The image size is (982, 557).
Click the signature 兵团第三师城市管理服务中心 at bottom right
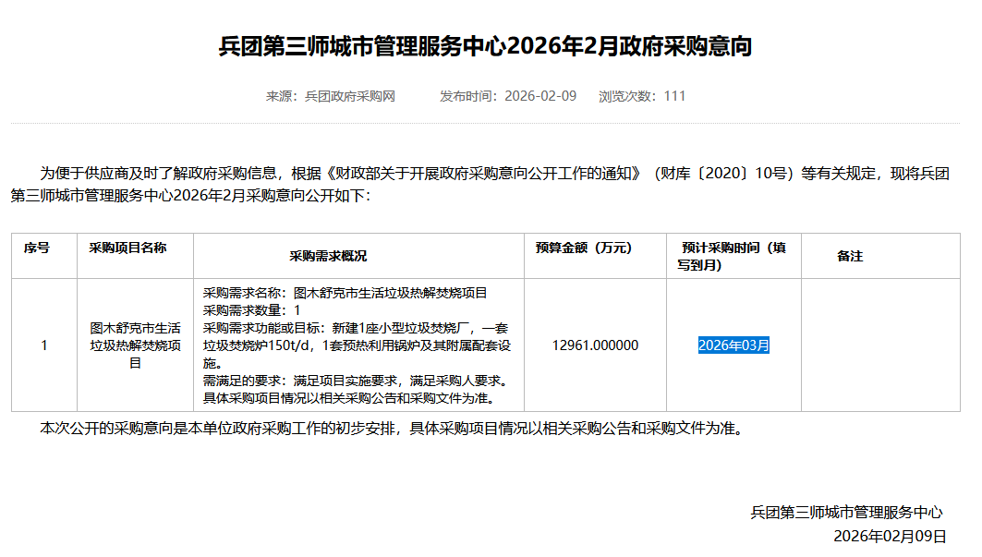point(846,512)
